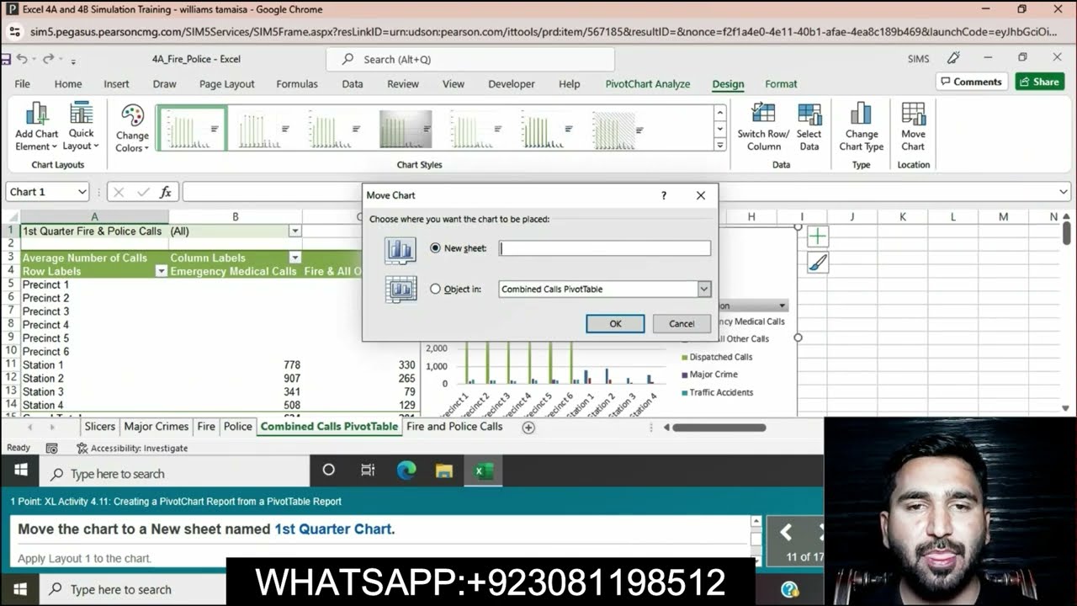This screenshot has height=606, width=1077.
Task: Open the Page Layout ribbon tab
Action: pos(226,84)
